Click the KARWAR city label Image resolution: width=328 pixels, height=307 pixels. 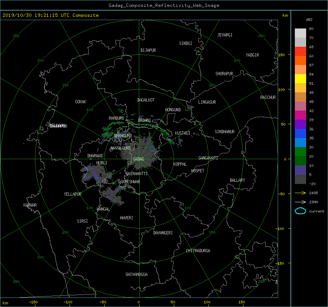pos(30,205)
